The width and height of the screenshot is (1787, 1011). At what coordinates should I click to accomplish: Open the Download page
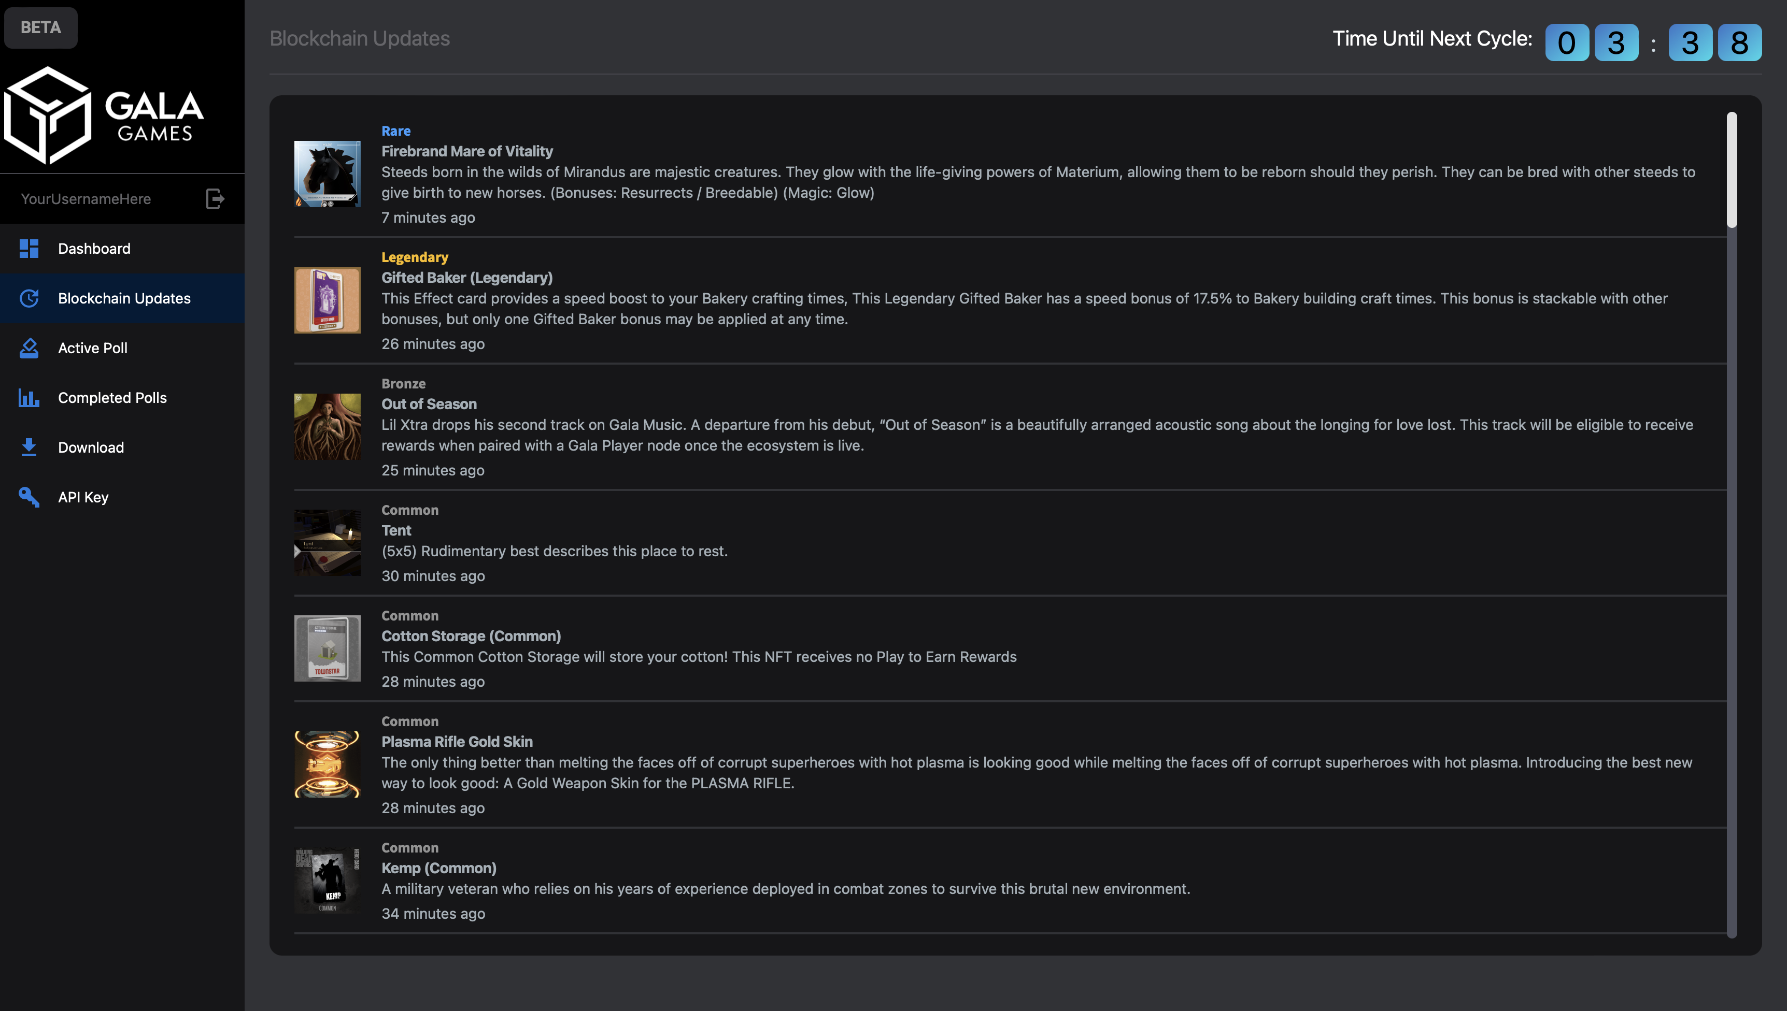(122, 447)
